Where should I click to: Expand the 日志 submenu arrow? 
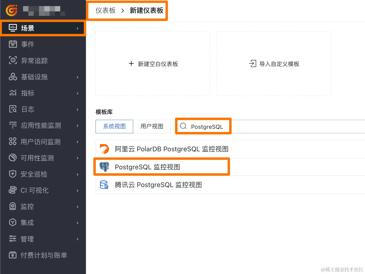pos(77,109)
